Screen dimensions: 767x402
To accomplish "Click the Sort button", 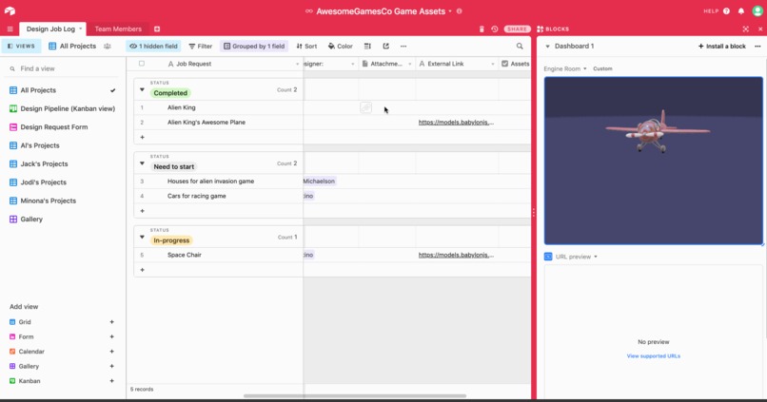I will click(x=306, y=46).
